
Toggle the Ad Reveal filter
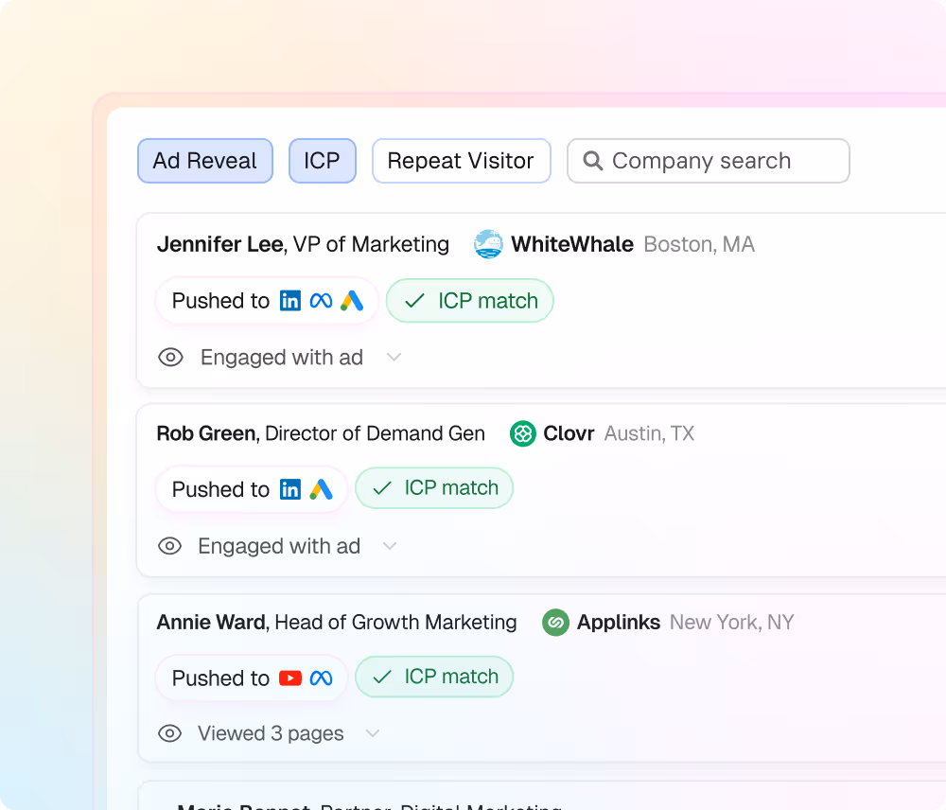205,161
